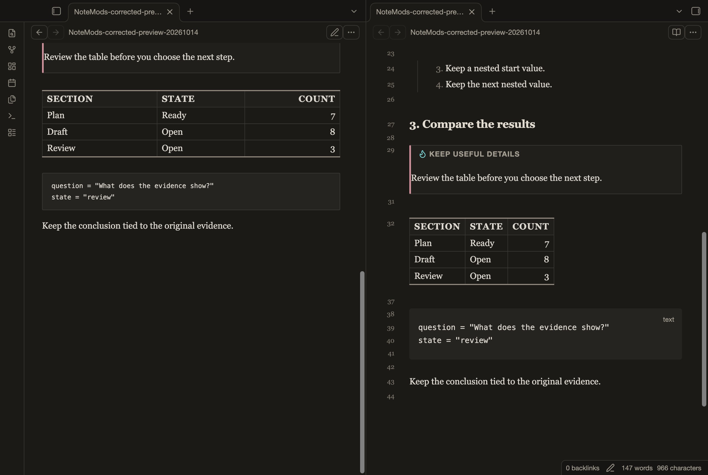The height and width of the screenshot is (475, 708).
Task: Close the left NoteMods tab
Action: click(x=170, y=12)
